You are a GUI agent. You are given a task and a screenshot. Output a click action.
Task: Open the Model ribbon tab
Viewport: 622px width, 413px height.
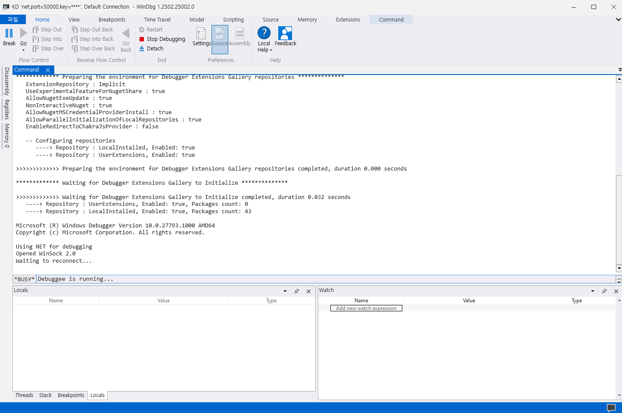click(x=197, y=19)
